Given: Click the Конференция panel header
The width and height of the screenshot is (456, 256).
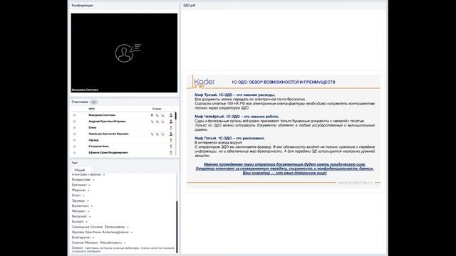Looking at the screenshot, I should coord(83,6).
